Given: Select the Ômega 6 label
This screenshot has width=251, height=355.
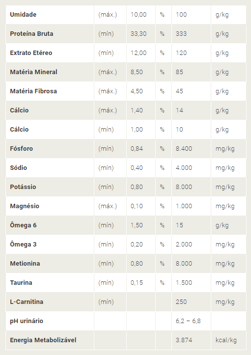Looking at the screenshot, I should tap(23, 225).
